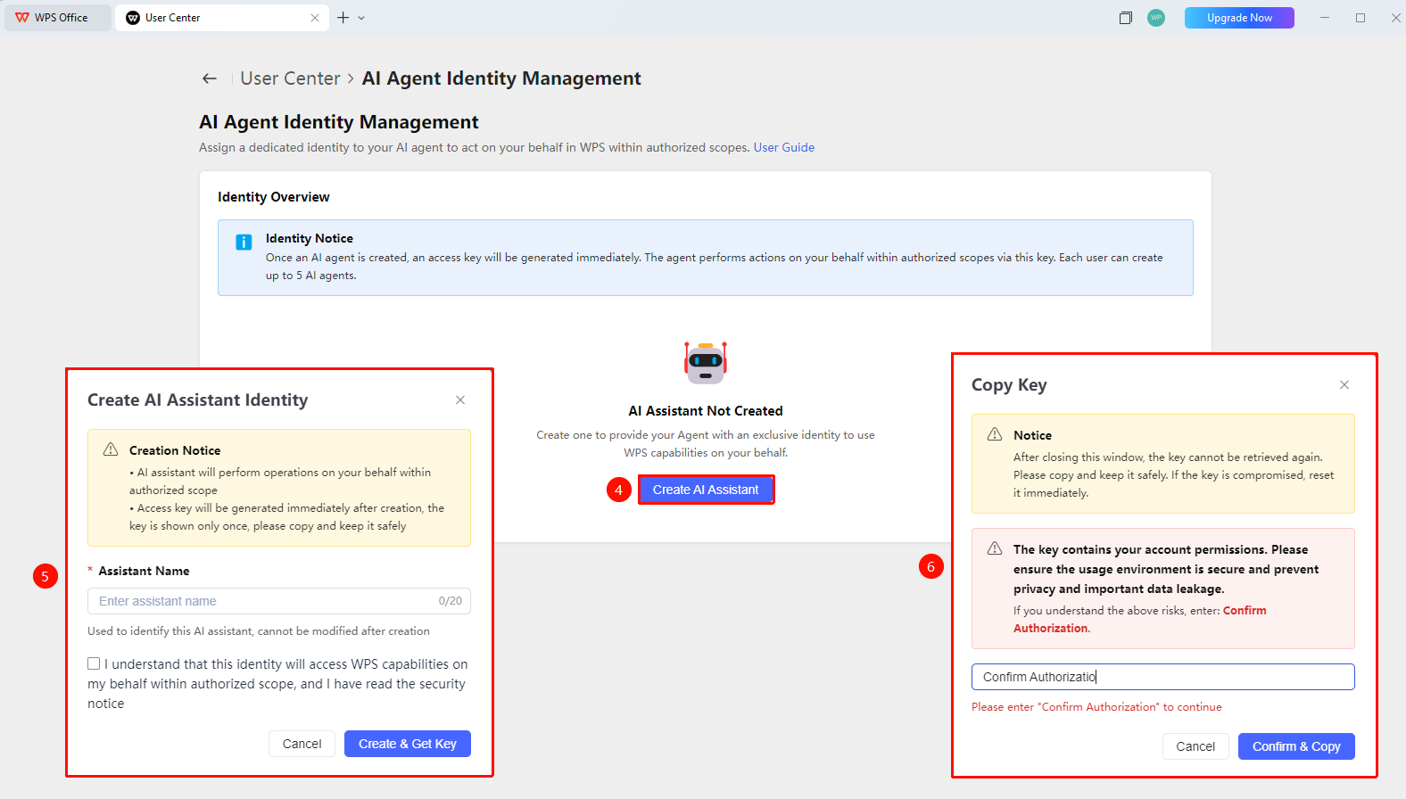This screenshot has height=799, width=1406.
Task: Switch to the User Center tab
Action: [221, 18]
